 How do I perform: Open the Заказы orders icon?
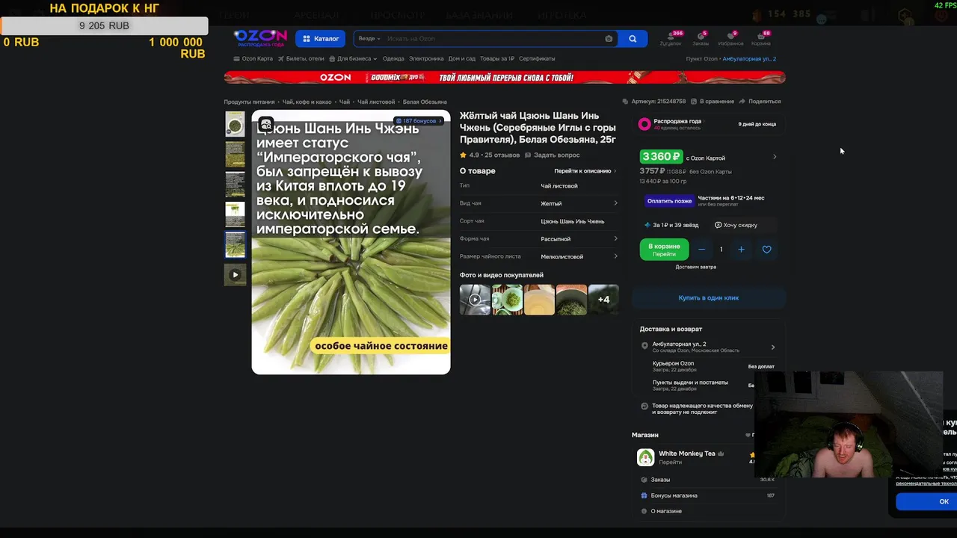(x=701, y=38)
